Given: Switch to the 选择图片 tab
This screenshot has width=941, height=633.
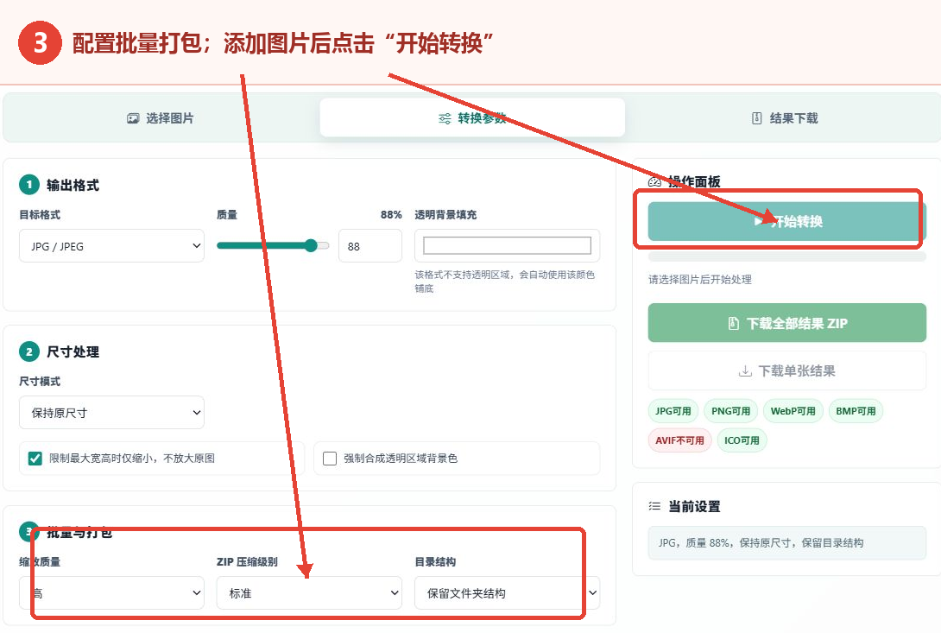Looking at the screenshot, I should pyautogui.click(x=161, y=118).
